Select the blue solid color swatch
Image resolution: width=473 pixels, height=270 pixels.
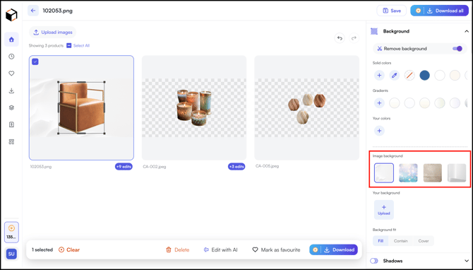[x=424, y=75]
